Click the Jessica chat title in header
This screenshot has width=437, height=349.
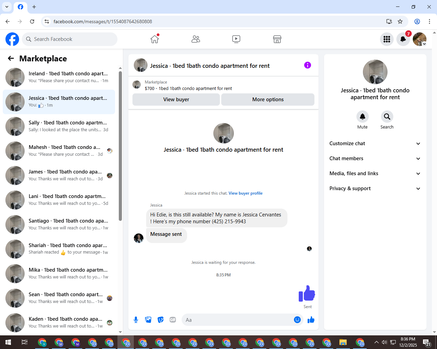210,66
